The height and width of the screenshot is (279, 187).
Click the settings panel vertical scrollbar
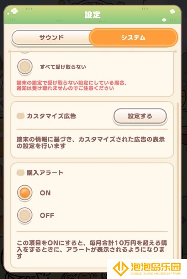(x=178, y=181)
